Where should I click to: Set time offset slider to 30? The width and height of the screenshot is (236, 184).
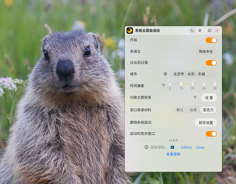coord(193,84)
